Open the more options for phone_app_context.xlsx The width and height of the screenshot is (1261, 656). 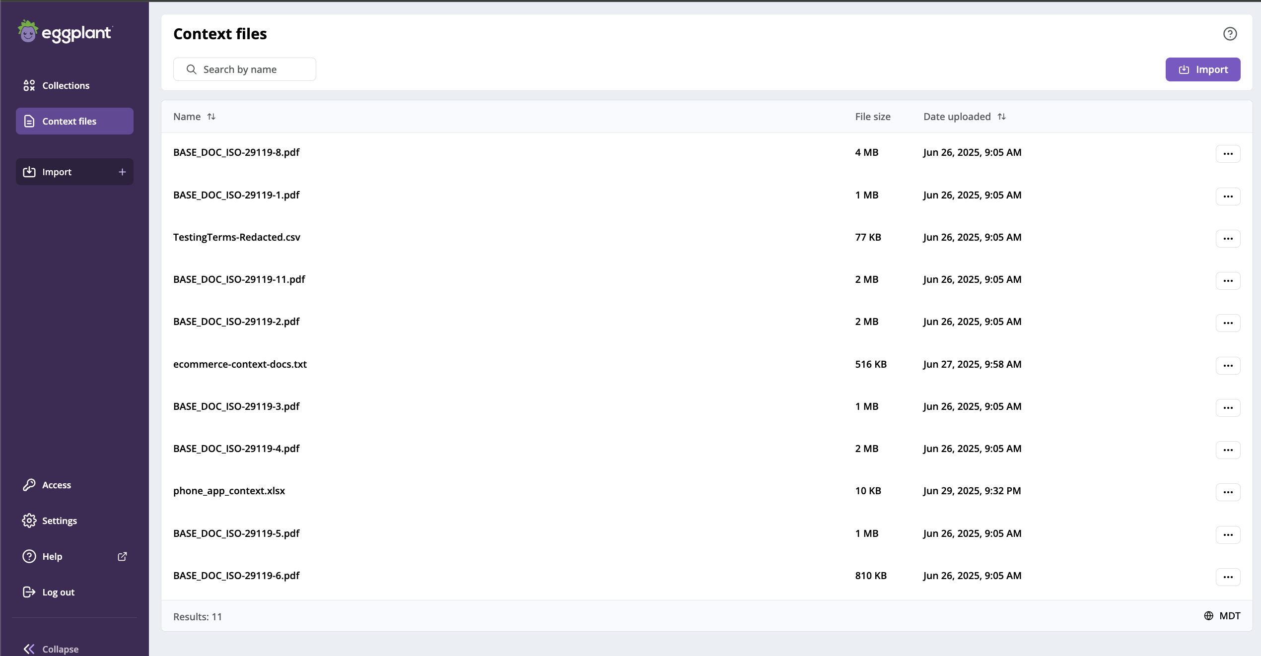[1228, 492]
